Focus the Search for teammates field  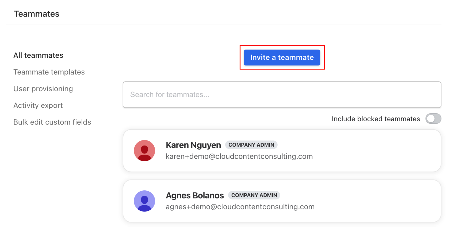click(x=282, y=95)
